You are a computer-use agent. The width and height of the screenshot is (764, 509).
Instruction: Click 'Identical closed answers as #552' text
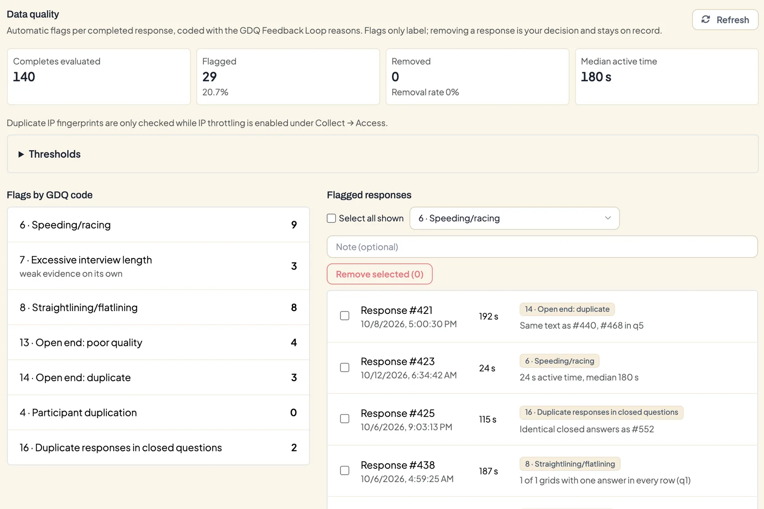[x=587, y=429]
